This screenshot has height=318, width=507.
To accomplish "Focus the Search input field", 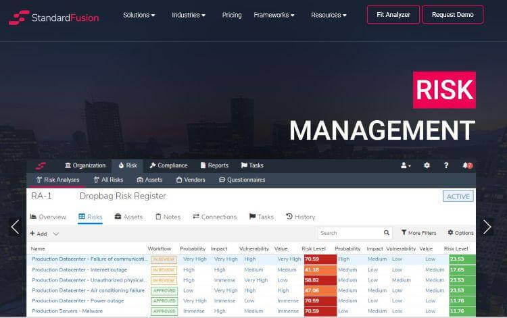I will [355, 233].
